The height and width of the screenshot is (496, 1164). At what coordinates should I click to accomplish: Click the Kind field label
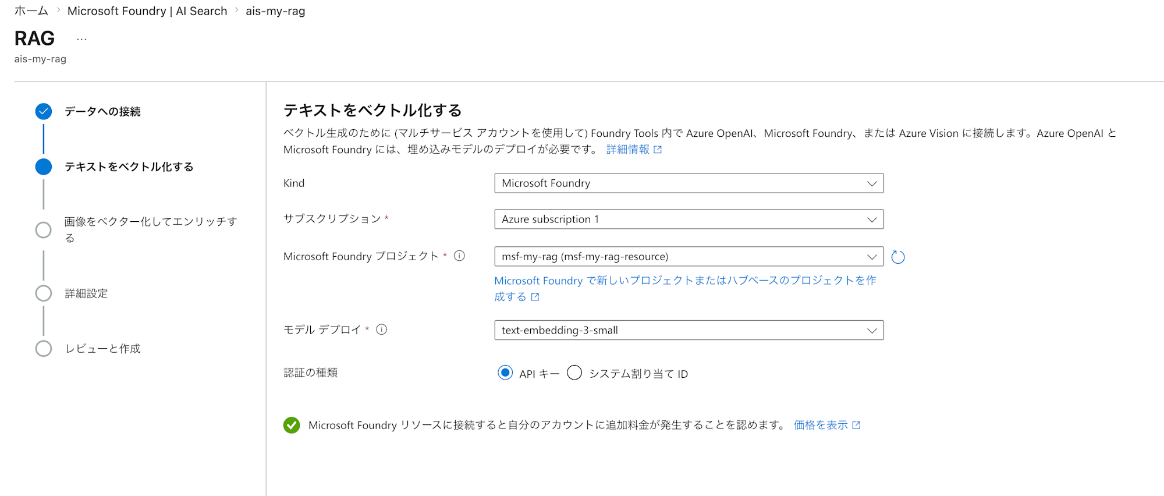pyautogui.click(x=294, y=183)
